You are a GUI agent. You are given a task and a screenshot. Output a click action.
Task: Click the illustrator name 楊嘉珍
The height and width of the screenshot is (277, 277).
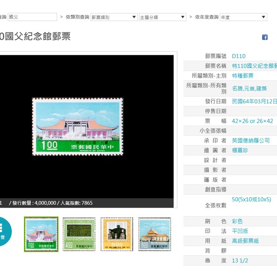240,151
